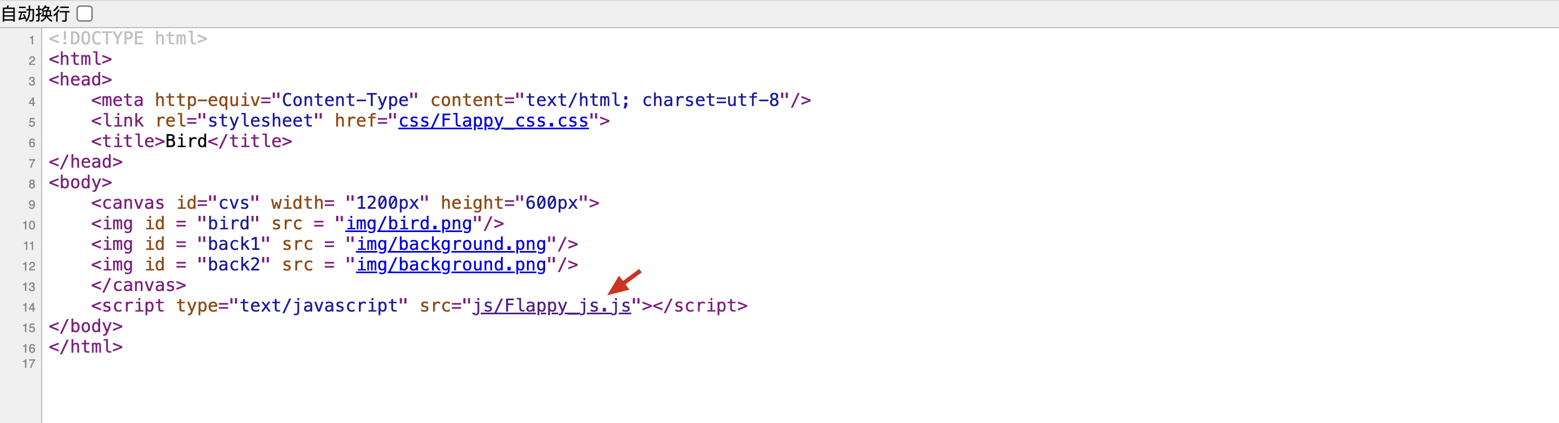Open the img/bird.png image link
Image resolution: width=1559 pixels, height=423 pixels.
(x=409, y=224)
